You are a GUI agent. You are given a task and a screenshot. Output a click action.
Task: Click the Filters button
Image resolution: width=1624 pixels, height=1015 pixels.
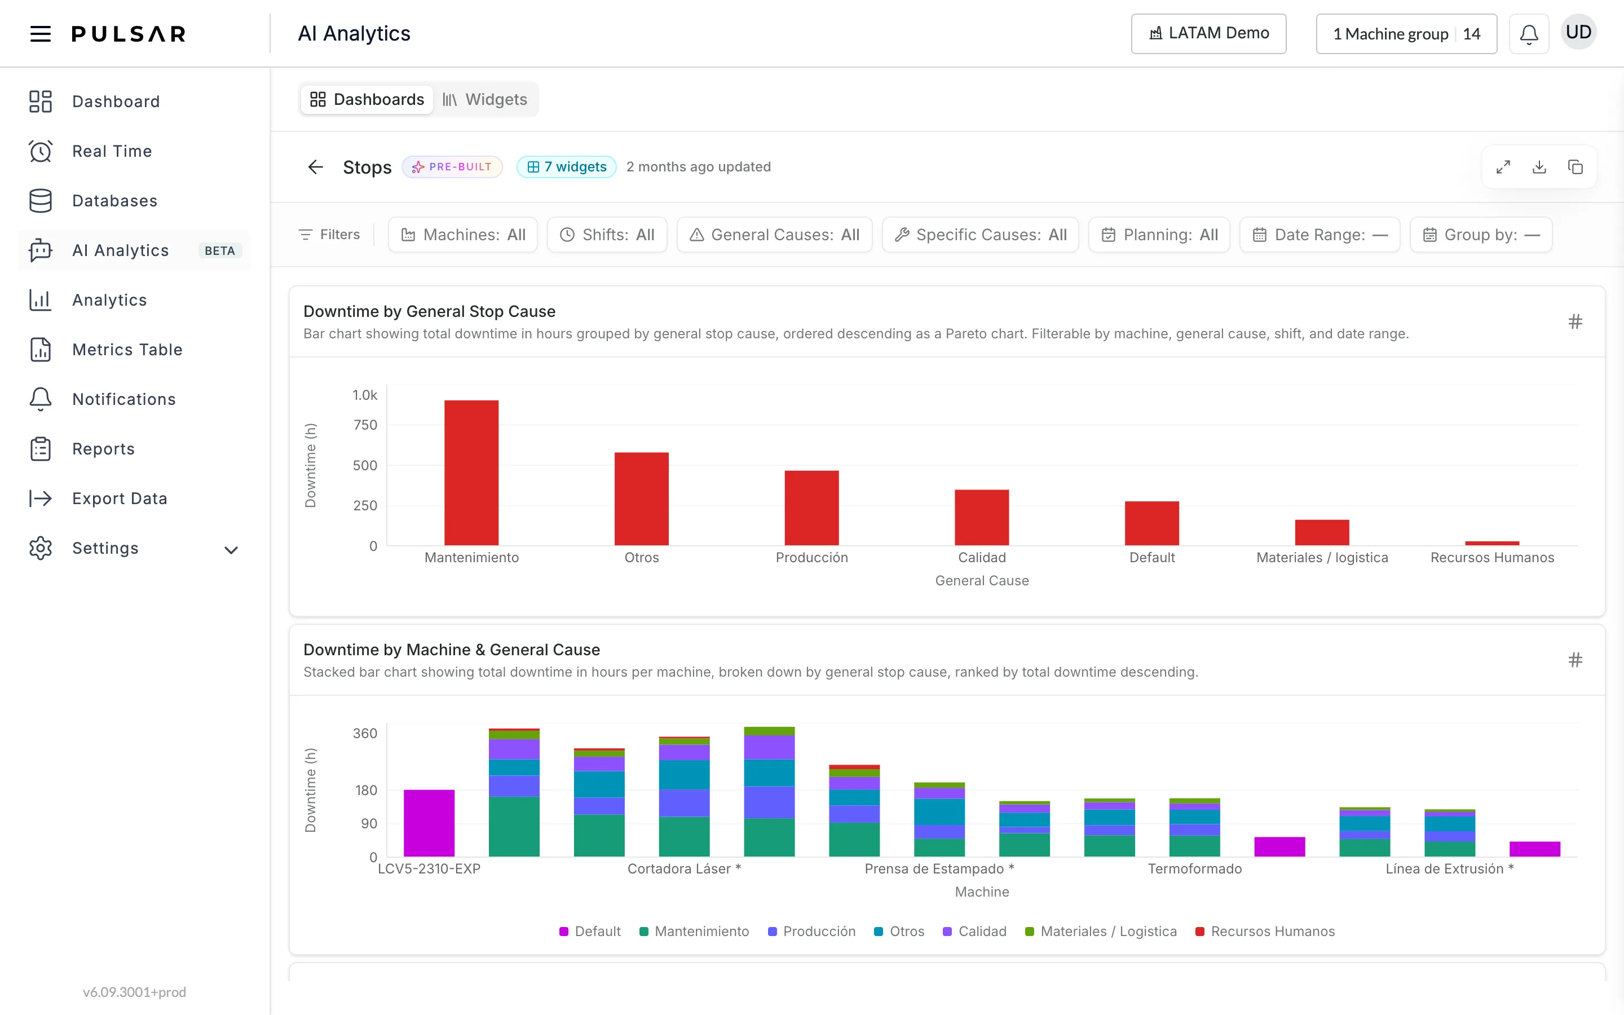coord(329,234)
